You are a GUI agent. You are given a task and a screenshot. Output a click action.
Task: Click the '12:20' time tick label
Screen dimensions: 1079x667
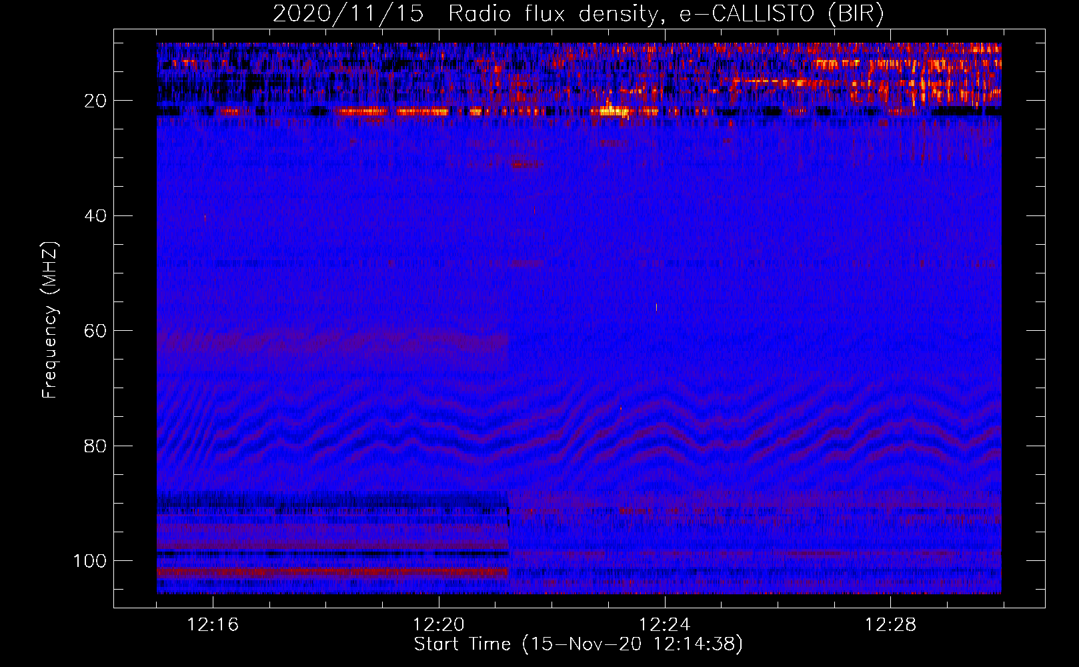pos(439,625)
